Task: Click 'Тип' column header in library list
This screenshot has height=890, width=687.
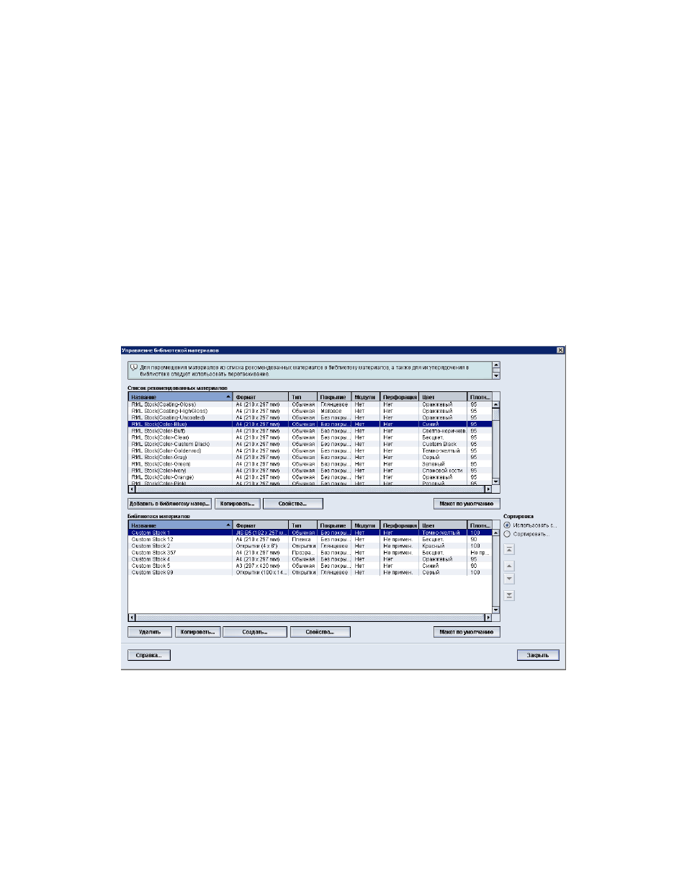Action: coord(303,525)
